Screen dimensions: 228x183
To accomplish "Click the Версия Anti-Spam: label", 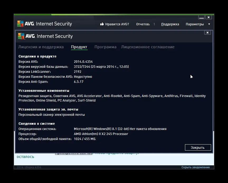I will (33, 81).
